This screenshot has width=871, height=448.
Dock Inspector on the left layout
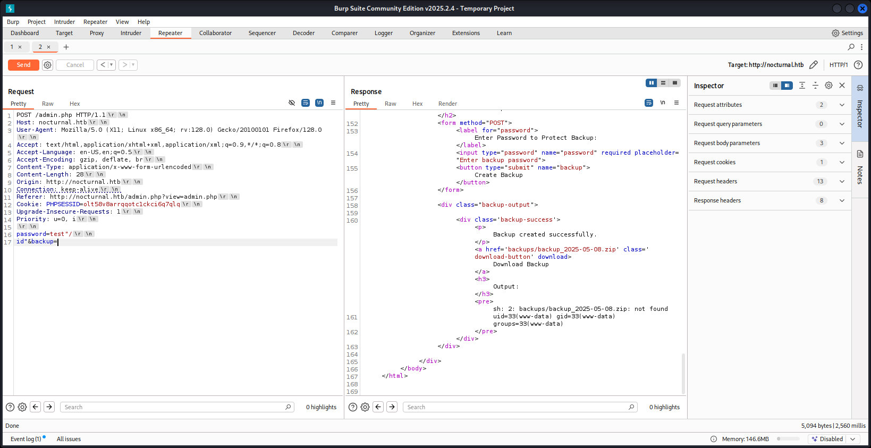coord(775,86)
